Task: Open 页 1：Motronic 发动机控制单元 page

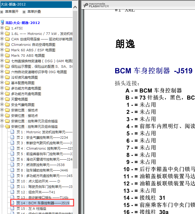Action: [44, 132]
